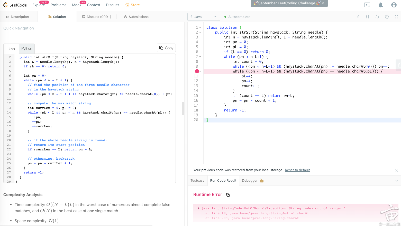
Task: Switch to the Python solution tab
Action: [x=27, y=49]
